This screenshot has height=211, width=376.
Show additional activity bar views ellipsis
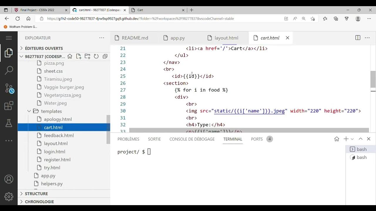click(9, 141)
